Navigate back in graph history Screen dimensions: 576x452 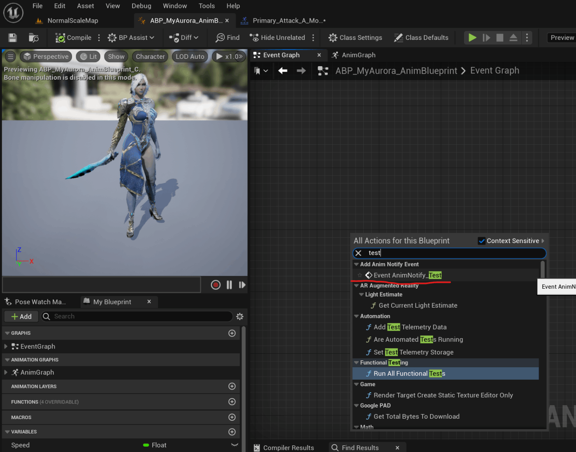[x=283, y=71]
